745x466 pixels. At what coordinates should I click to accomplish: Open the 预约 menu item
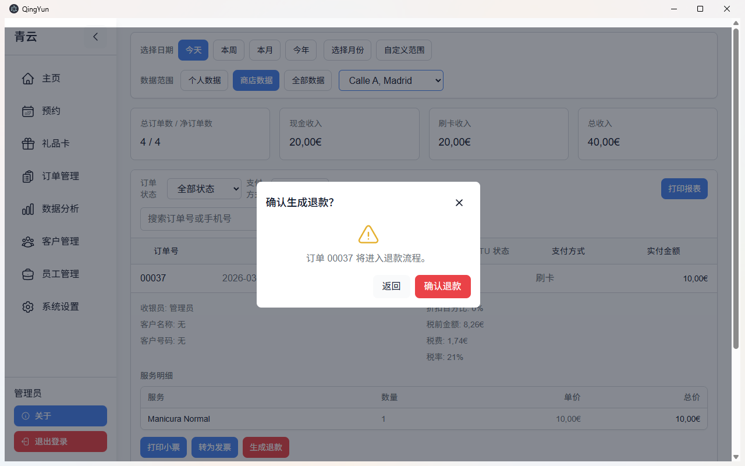pos(61,111)
